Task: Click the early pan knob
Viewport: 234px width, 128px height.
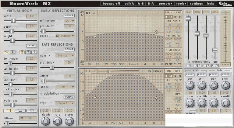Action: (190, 85)
